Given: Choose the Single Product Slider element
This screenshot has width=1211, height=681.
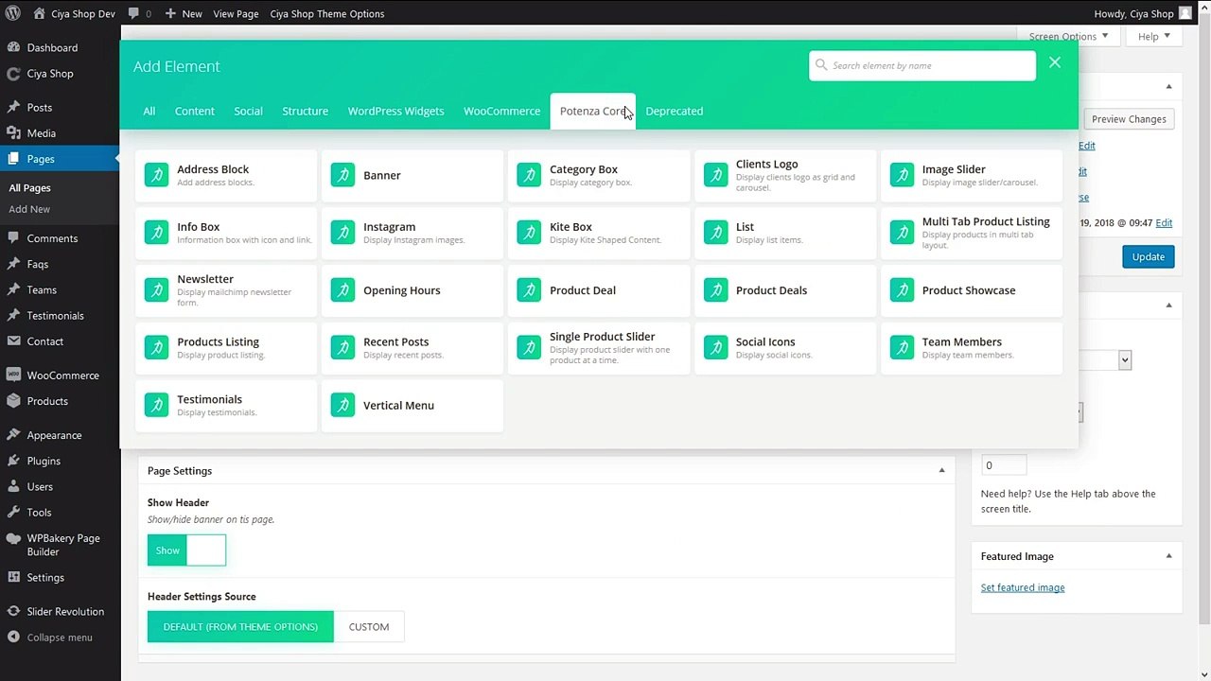Looking at the screenshot, I should tap(599, 347).
